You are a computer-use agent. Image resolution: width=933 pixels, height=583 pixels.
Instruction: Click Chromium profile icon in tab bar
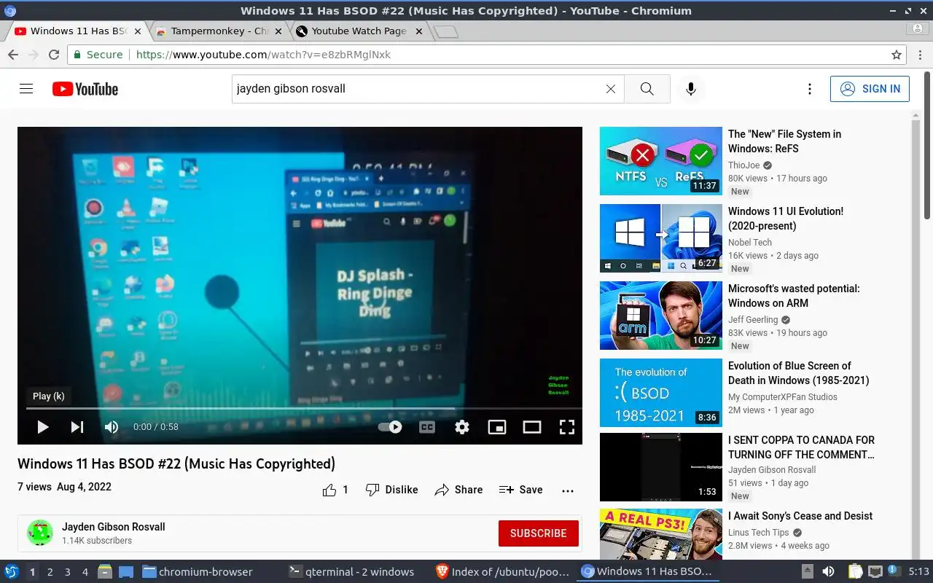[x=918, y=28]
